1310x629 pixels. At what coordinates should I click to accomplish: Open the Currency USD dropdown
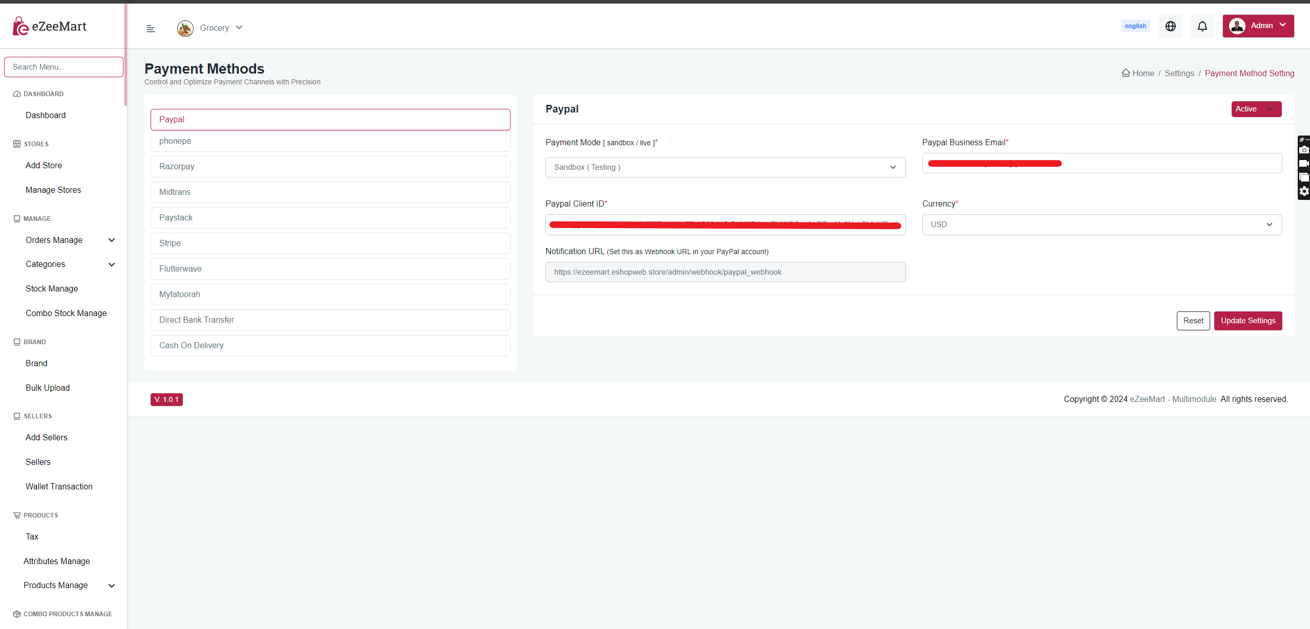(x=1102, y=224)
